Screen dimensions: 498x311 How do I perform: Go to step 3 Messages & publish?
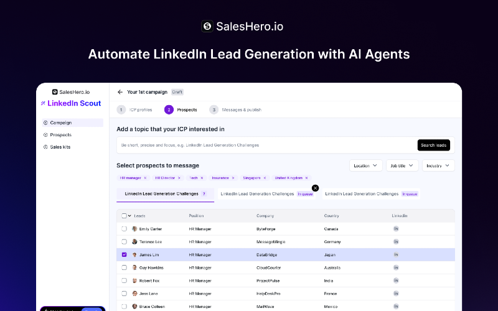235,110
